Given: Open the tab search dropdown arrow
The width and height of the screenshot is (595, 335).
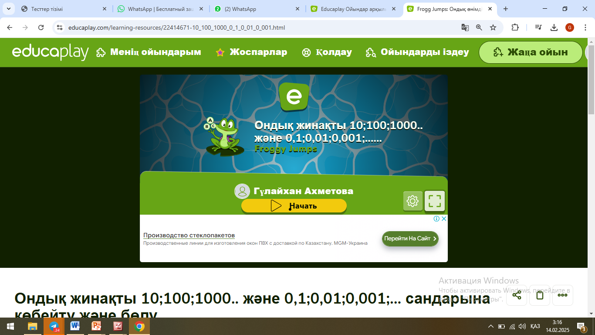Looking at the screenshot, I should (8, 9).
